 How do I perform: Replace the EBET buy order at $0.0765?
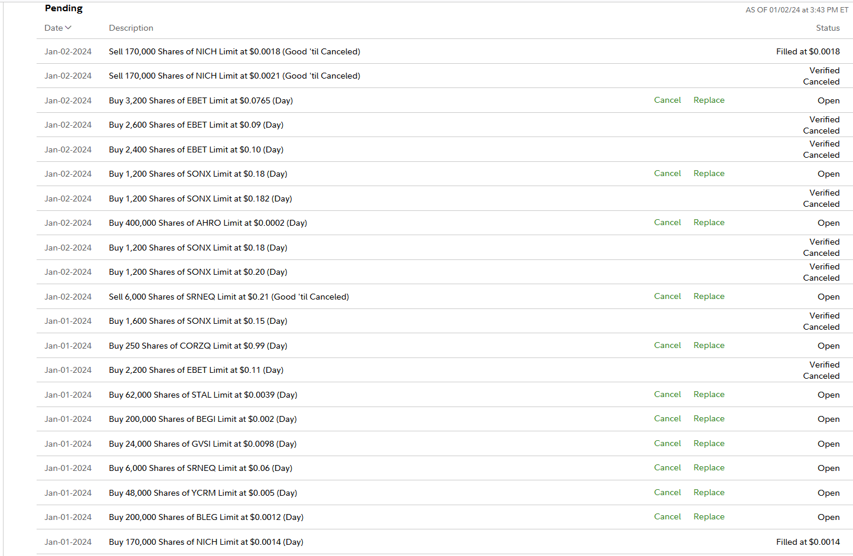coord(708,100)
